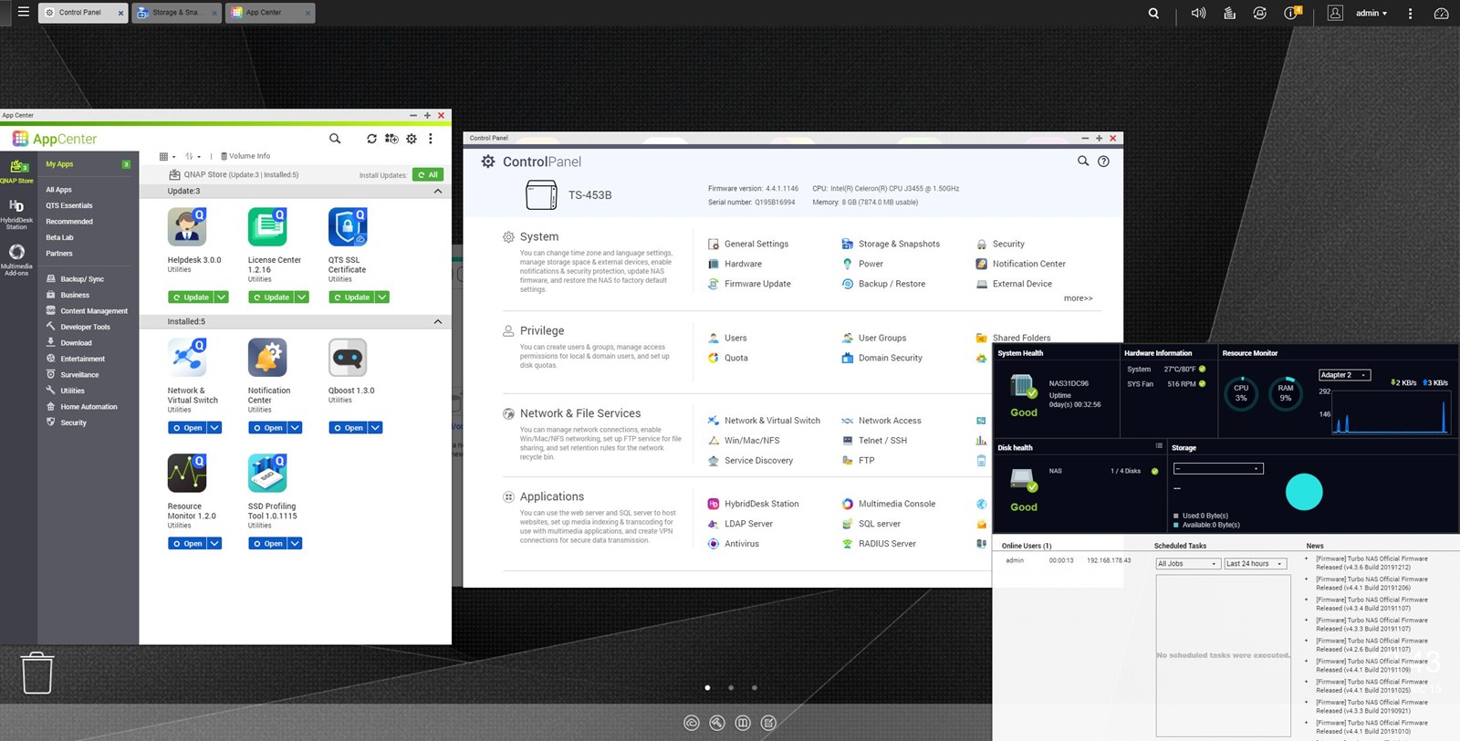
Task: Select All Apps category
Action: [x=58, y=190]
